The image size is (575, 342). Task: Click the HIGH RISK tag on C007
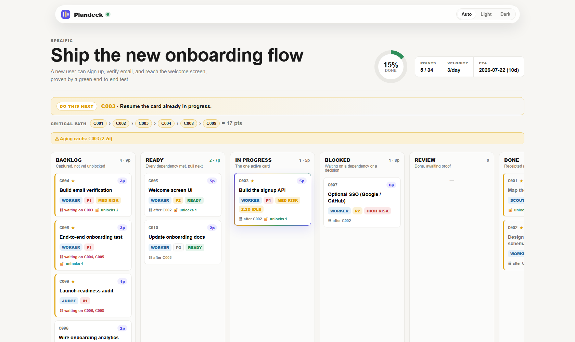pyautogui.click(x=378, y=211)
